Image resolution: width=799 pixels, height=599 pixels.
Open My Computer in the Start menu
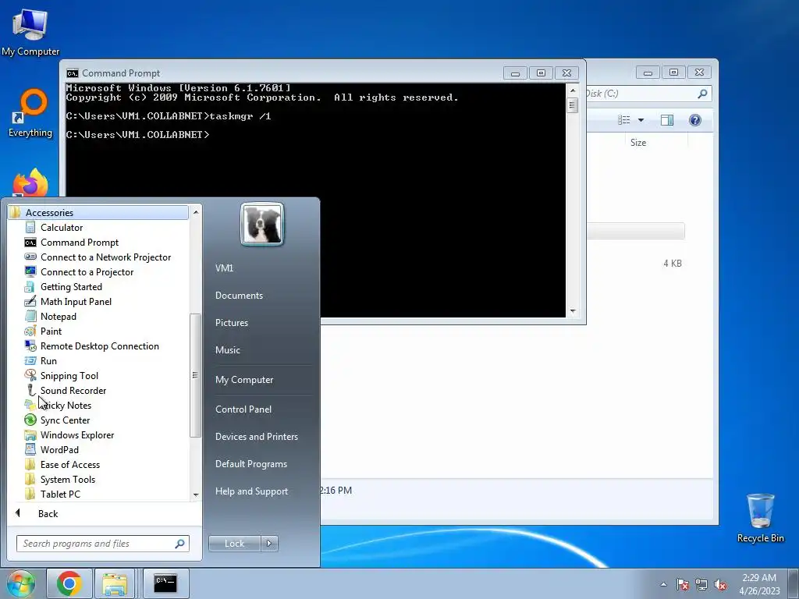pos(244,380)
